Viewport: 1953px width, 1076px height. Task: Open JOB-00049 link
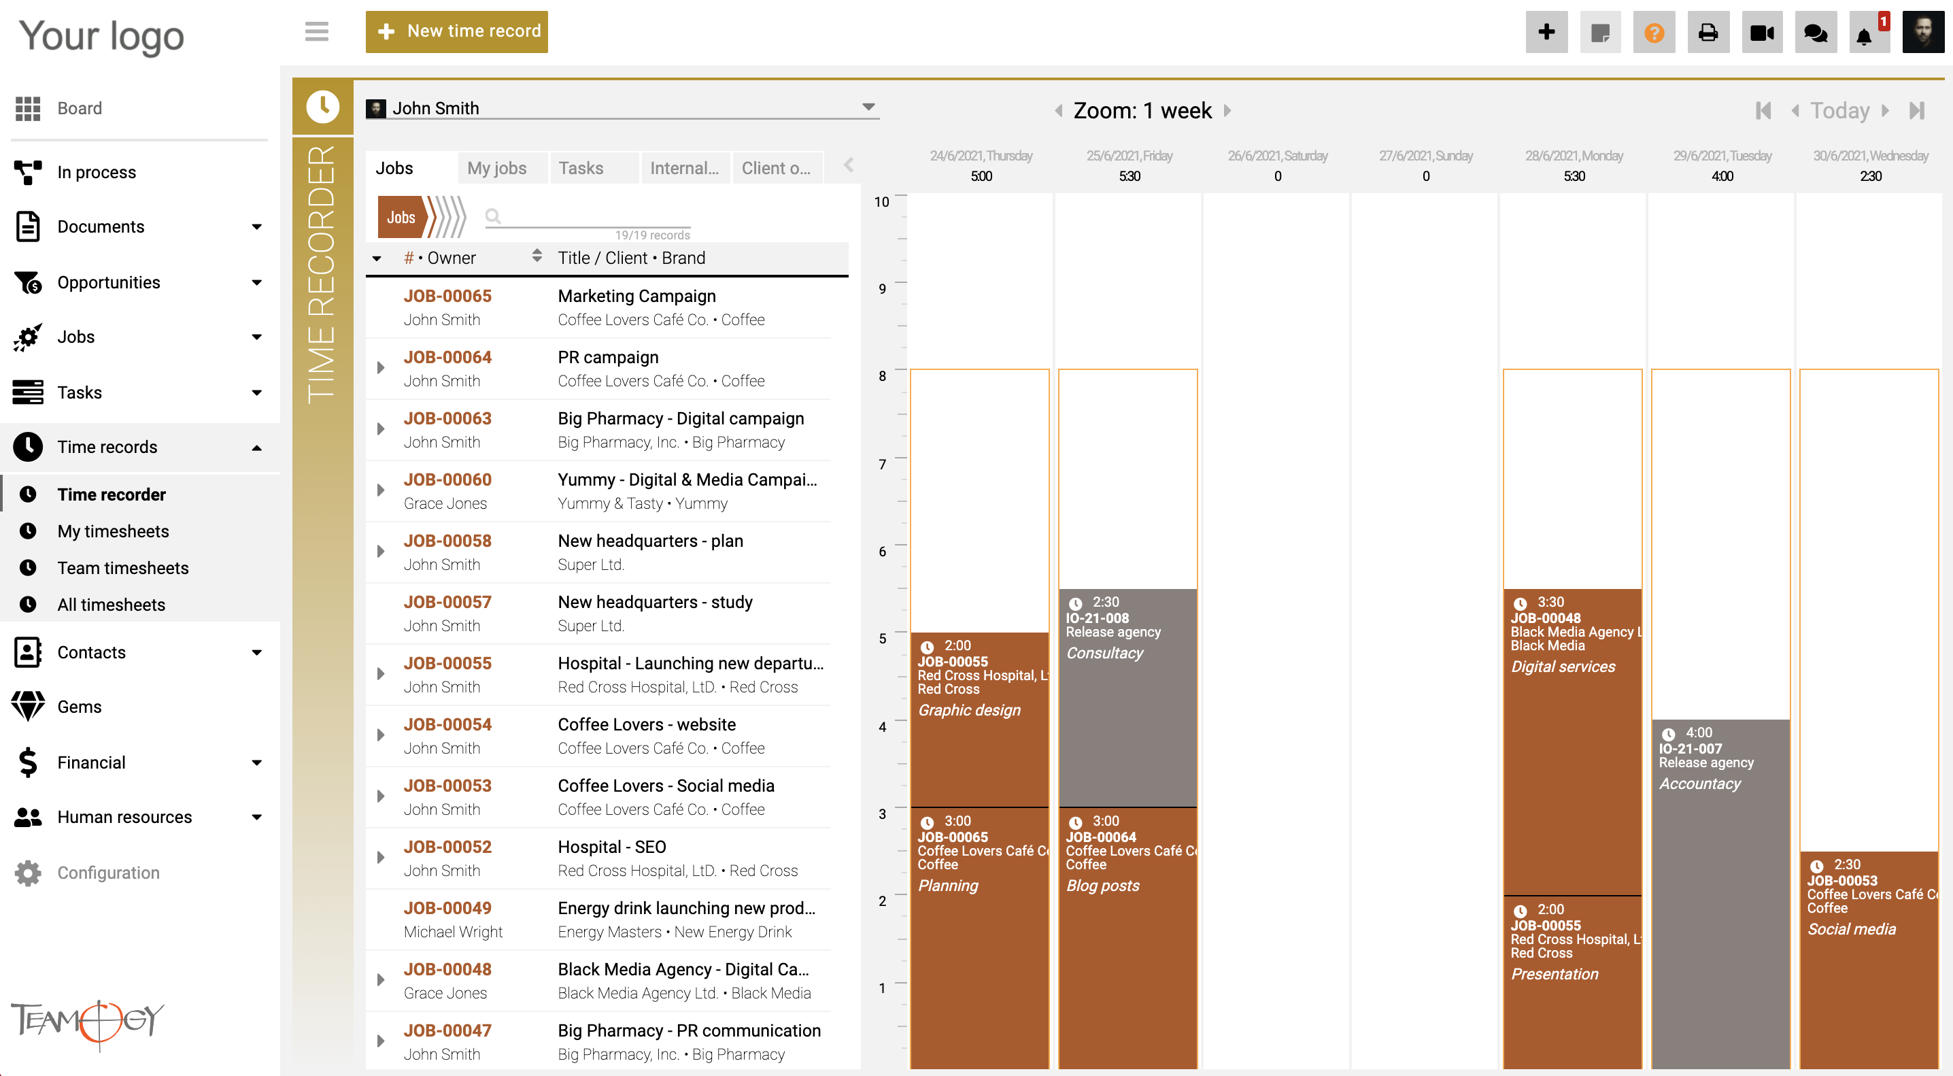(447, 907)
